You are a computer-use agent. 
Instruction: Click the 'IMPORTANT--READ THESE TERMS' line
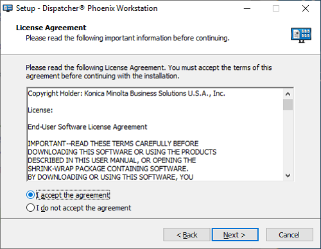tap(113, 144)
